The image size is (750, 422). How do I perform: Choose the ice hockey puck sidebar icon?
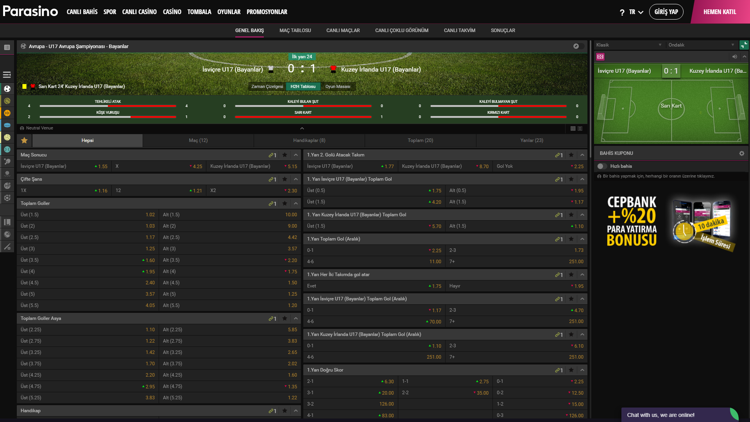(x=7, y=125)
